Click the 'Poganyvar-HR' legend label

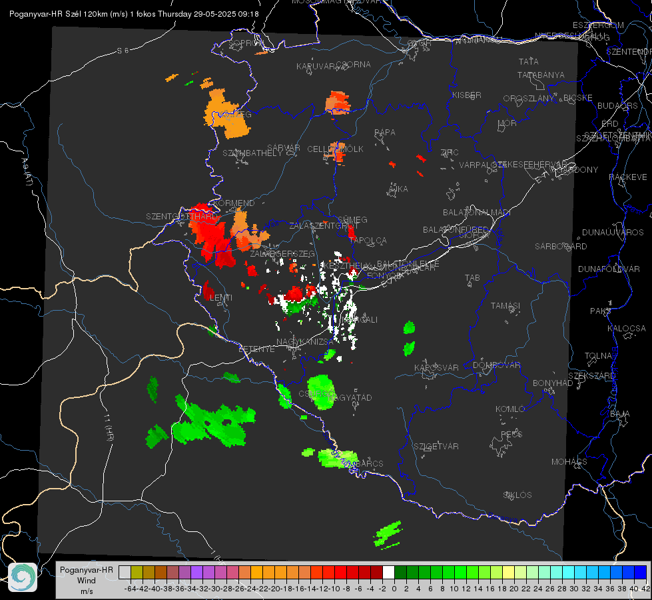point(86,570)
